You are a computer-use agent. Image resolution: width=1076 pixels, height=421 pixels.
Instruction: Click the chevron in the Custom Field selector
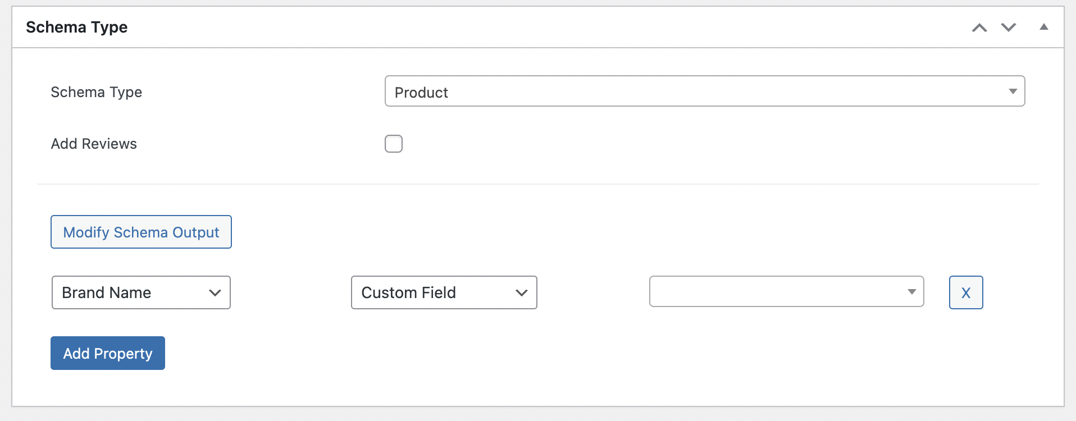point(521,293)
